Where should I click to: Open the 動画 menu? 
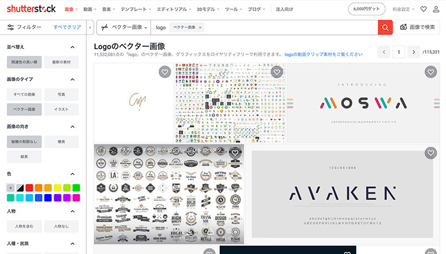pyautogui.click(x=90, y=9)
